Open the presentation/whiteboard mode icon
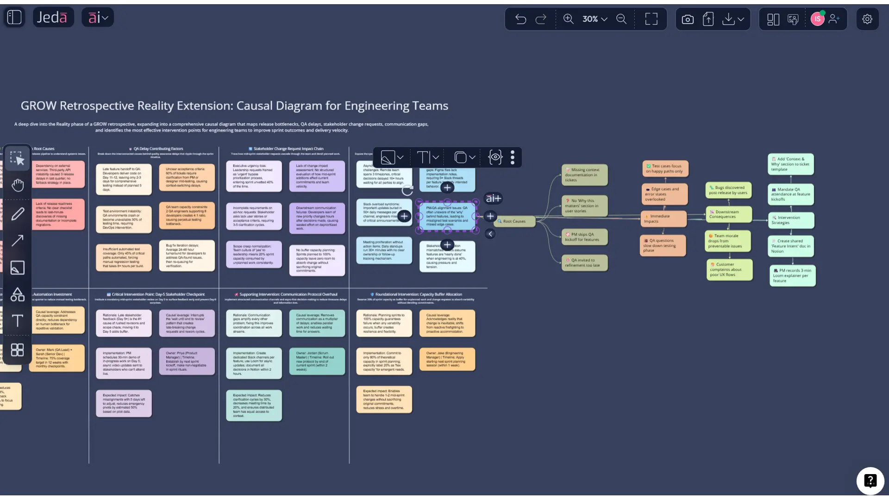 tap(793, 19)
